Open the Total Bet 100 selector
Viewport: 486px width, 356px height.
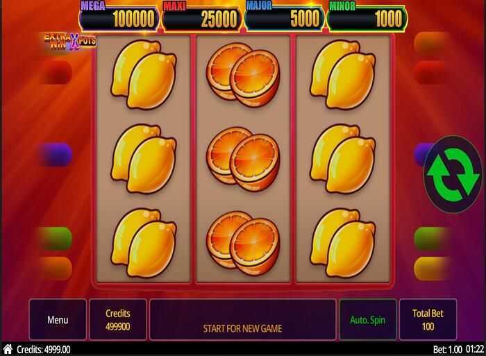428,319
